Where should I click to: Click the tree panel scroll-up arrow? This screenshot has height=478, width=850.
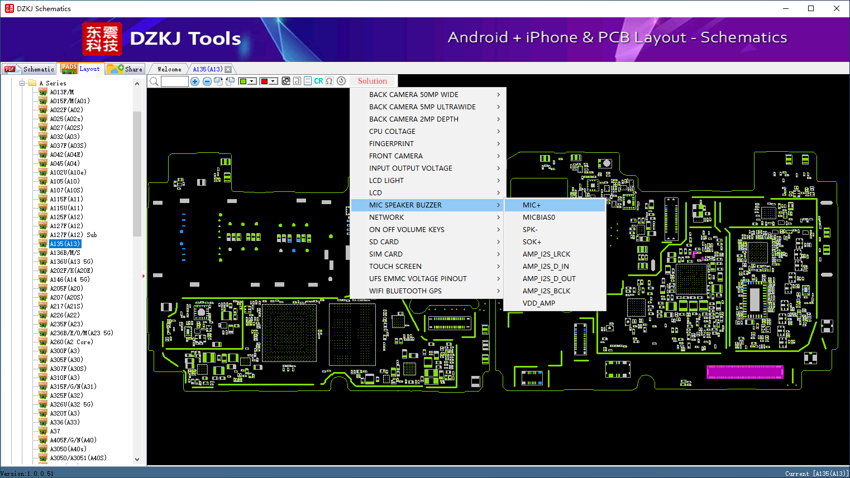coord(137,84)
